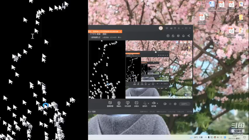
Task: Start recording with the record icon
Action: click(x=165, y=104)
